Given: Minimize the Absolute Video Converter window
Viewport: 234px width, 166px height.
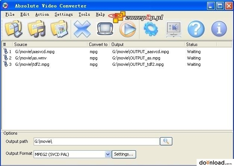Looking at the screenshot, I should 211,6.
